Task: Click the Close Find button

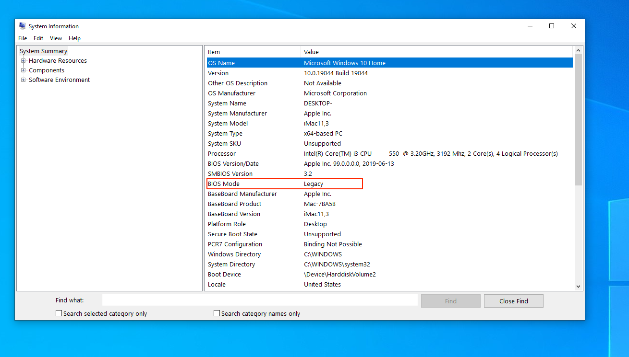Action: 514,301
